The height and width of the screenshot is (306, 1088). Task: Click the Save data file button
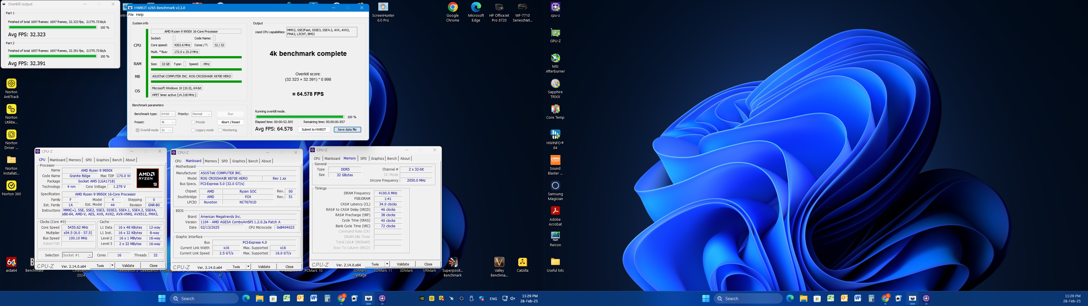(347, 130)
